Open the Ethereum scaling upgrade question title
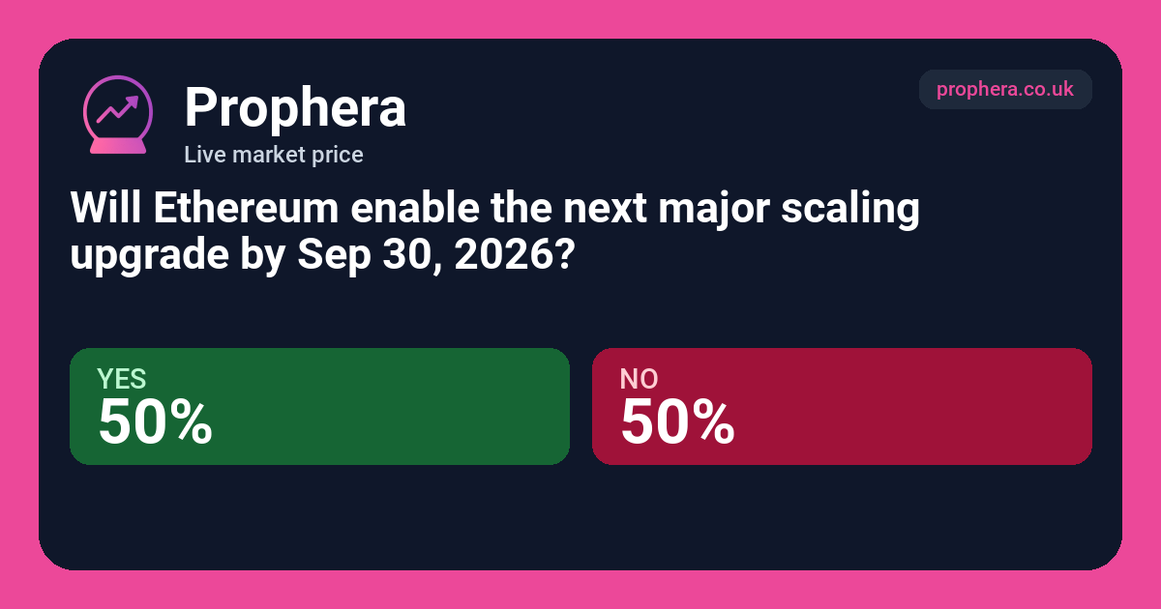This screenshot has width=1161, height=609. pyautogui.click(x=494, y=233)
